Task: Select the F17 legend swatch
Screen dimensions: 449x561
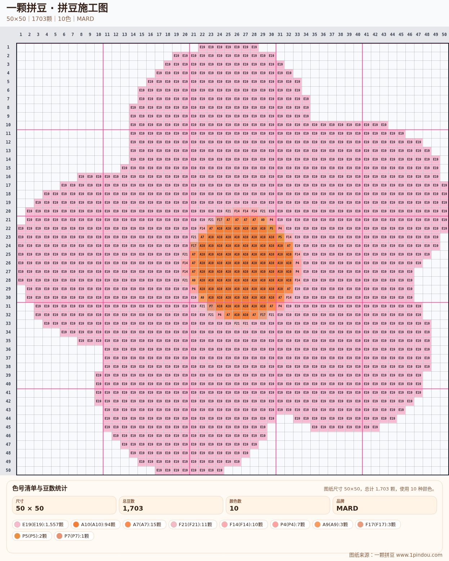Action: pyautogui.click(x=360, y=525)
